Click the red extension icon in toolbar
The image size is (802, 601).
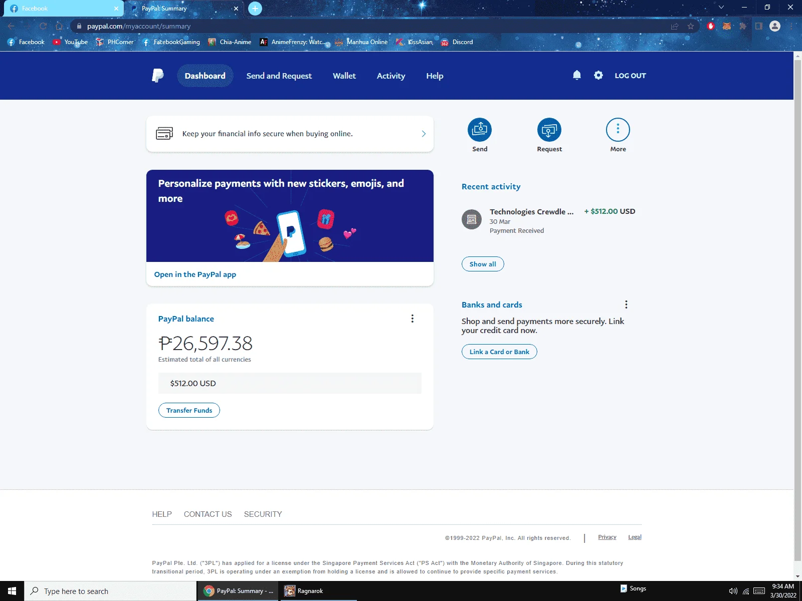(x=711, y=26)
